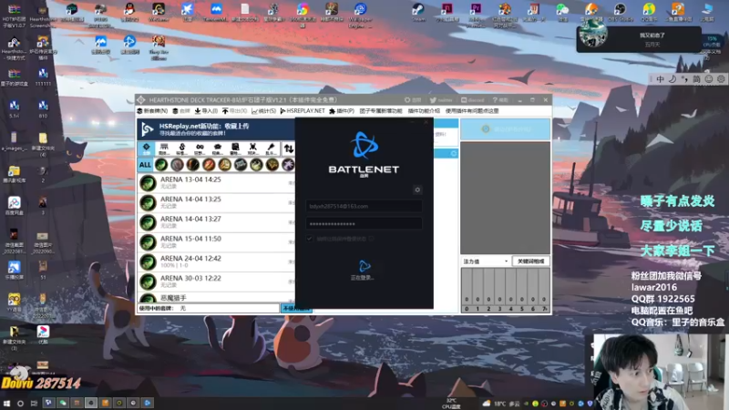Click the blue button above the gray card panel
The image size is (729, 410).
pos(506,129)
